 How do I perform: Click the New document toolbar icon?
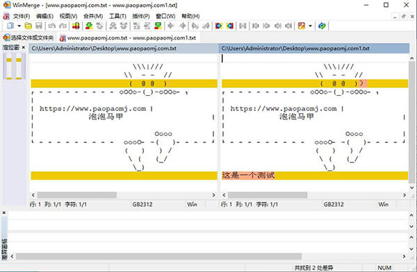pos(10,26)
